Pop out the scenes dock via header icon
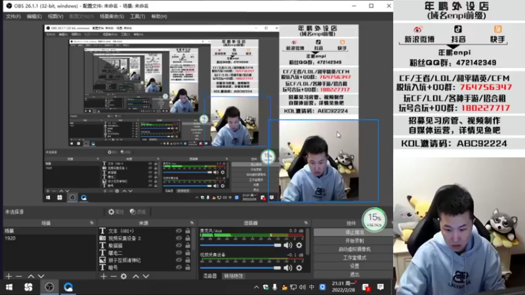This screenshot has width=525, height=295. coord(92,223)
